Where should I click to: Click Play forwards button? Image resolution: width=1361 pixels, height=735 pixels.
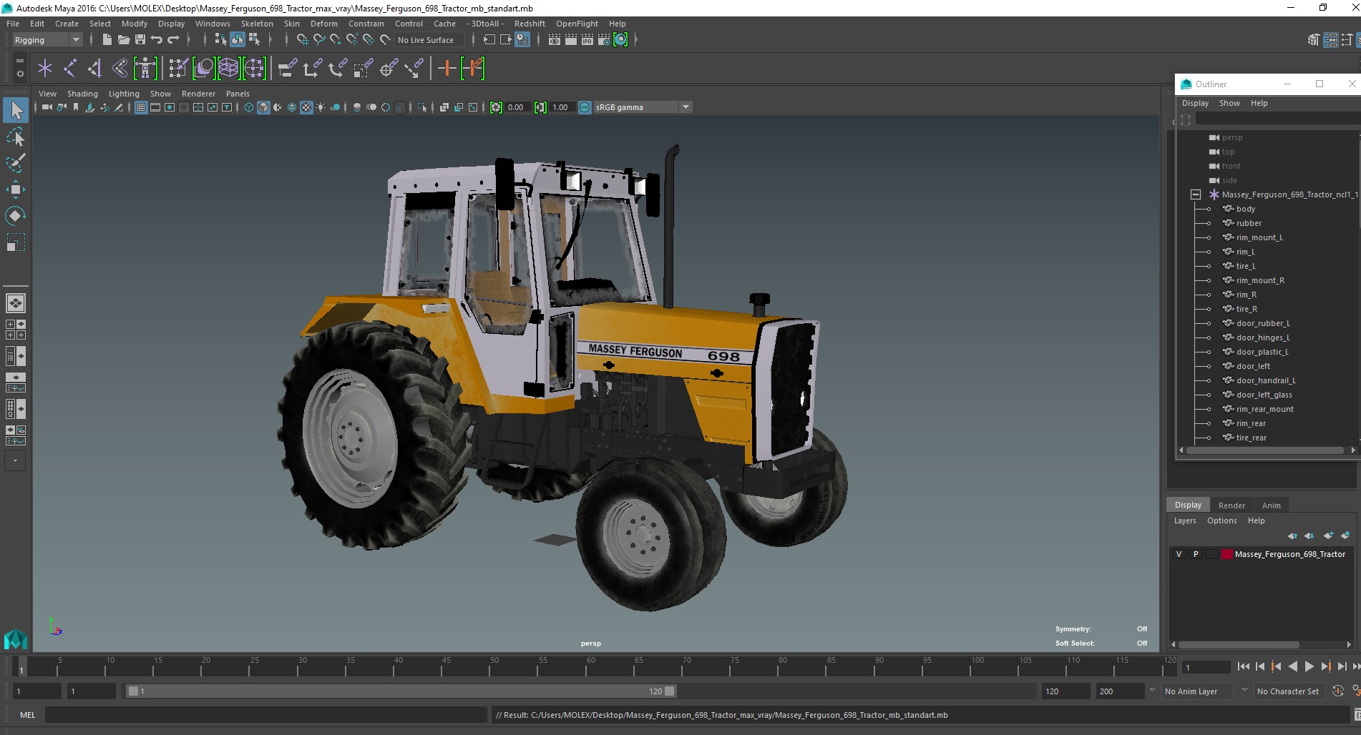tap(1309, 666)
